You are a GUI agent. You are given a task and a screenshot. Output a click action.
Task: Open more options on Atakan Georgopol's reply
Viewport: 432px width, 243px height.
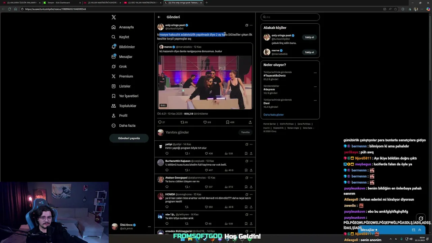(251, 178)
